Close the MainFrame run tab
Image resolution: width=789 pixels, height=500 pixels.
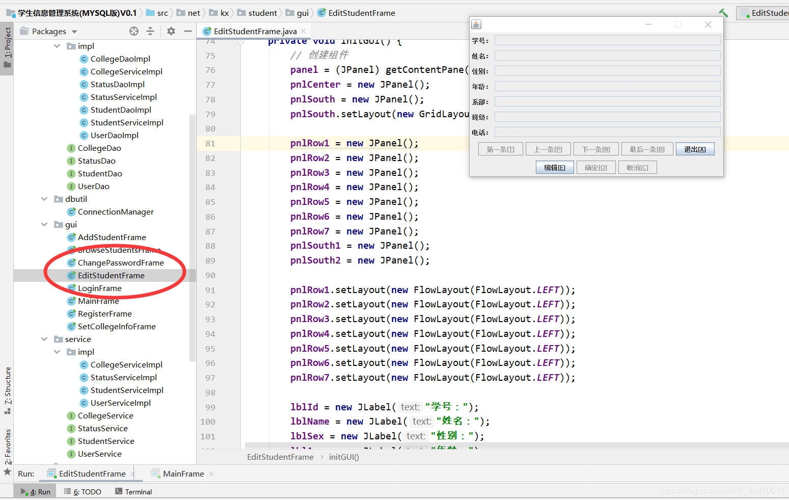[211, 473]
